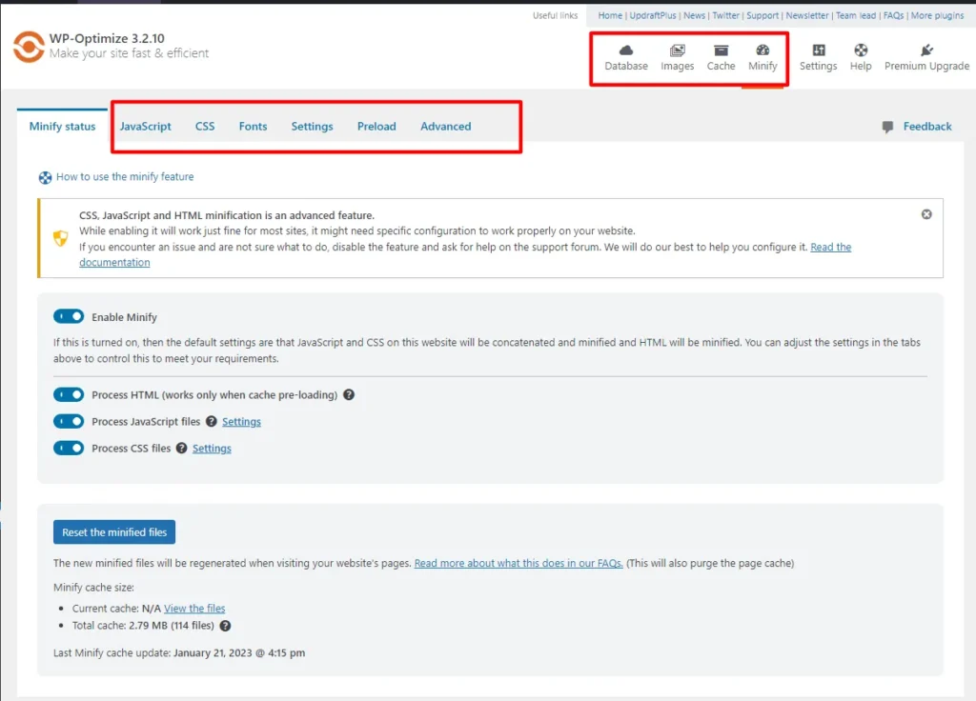Toggle the Process CSS files switch
This screenshot has height=701, width=976.
click(69, 448)
